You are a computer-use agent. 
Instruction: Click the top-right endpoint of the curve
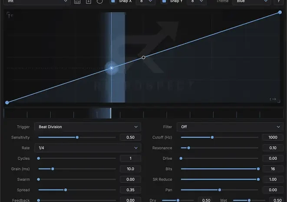pos(280,12)
